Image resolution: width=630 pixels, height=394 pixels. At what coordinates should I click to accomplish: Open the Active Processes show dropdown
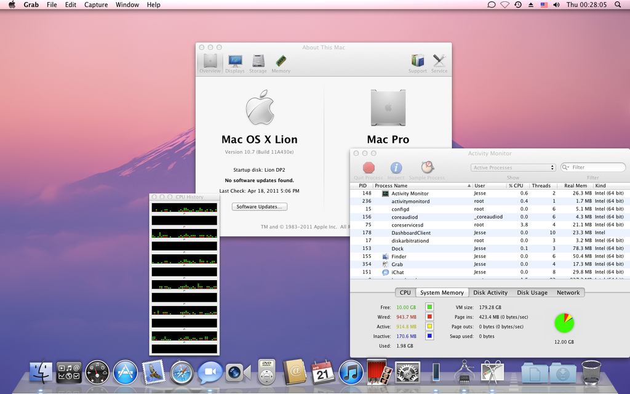[513, 167]
